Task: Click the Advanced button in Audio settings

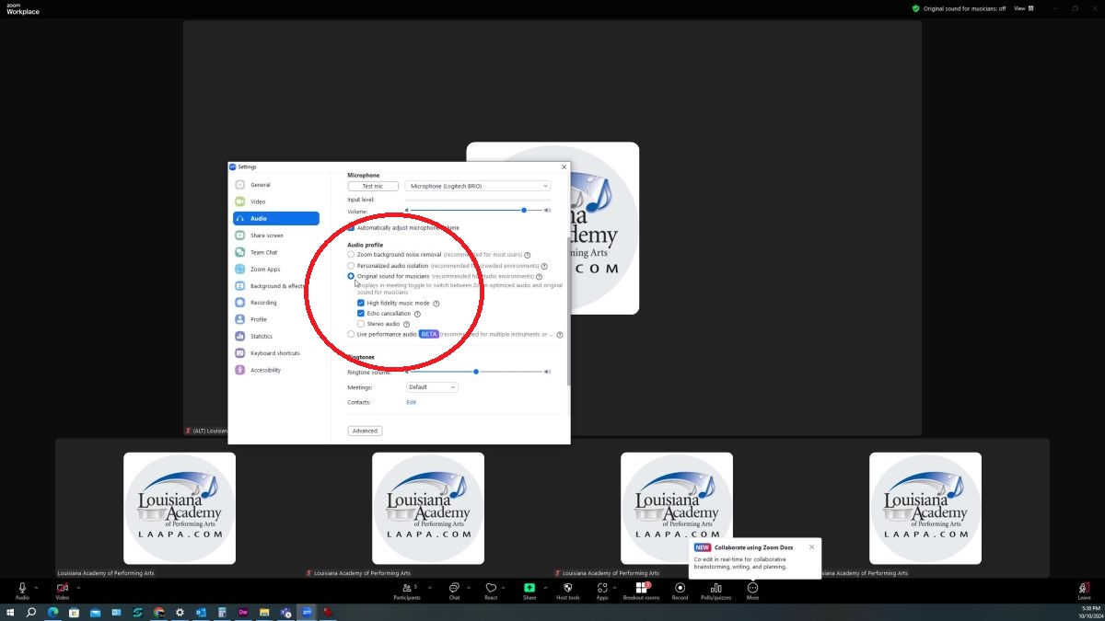Action: [x=365, y=431]
